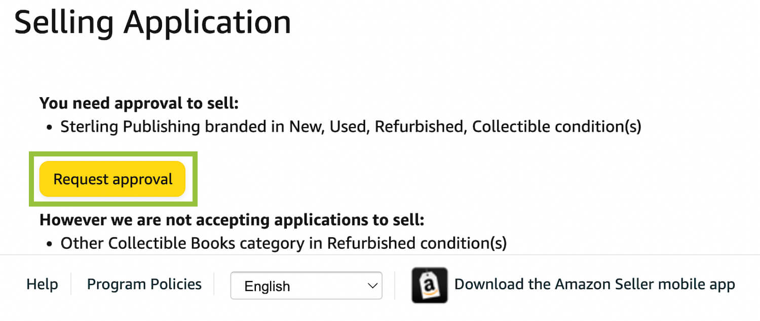Click the Amazon Seller app icon
The height and width of the screenshot is (321, 760).
tap(429, 285)
